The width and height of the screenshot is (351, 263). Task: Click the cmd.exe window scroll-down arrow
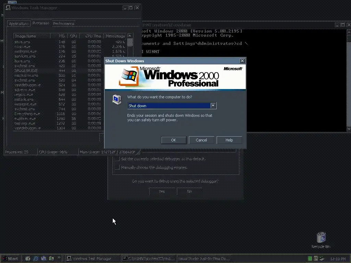(x=349, y=129)
